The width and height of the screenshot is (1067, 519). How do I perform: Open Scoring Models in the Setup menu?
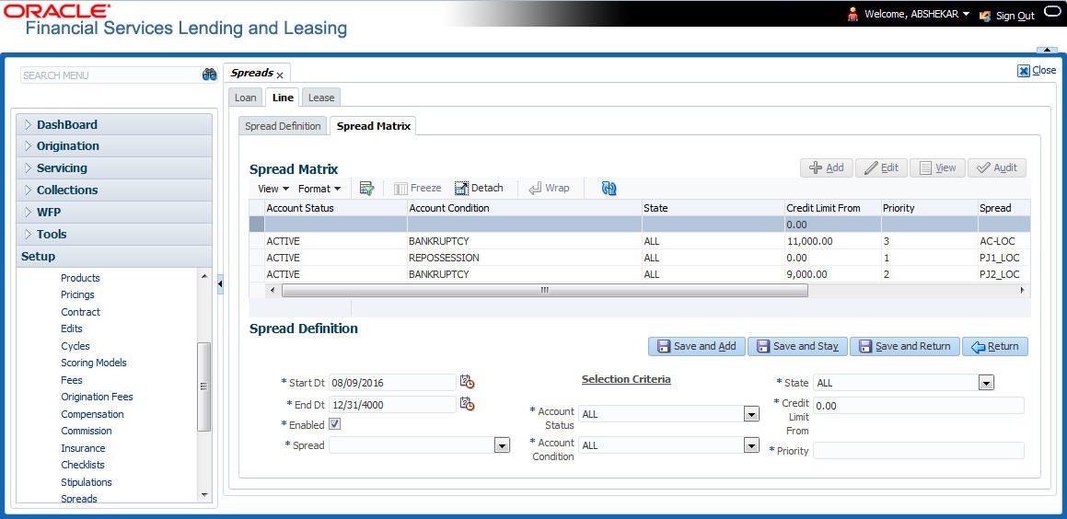coord(94,363)
